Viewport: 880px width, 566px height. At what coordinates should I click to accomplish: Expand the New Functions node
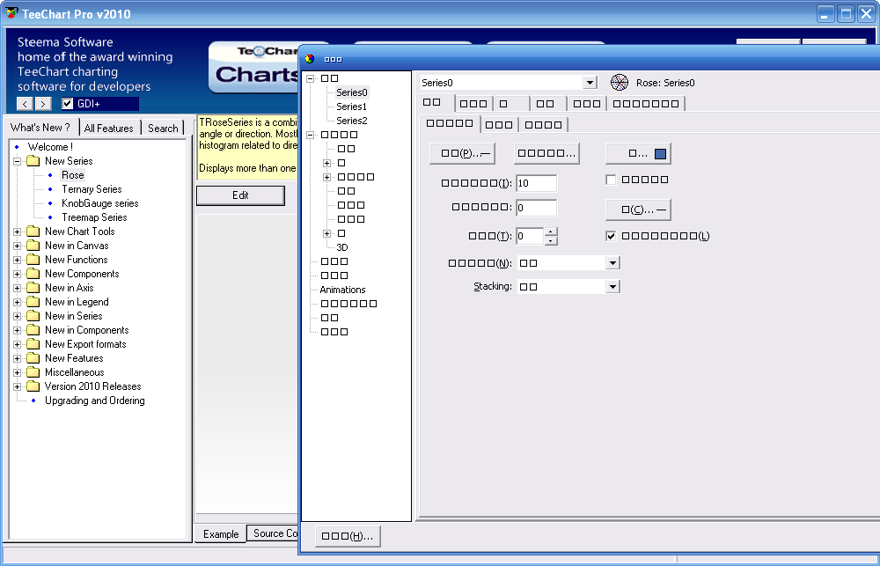[x=18, y=260]
